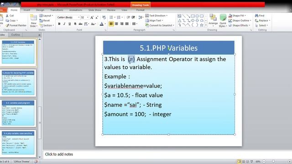This screenshot has height=164, width=292.
Task: Switch to the Outline pane tab
Action: click(x=16, y=35)
